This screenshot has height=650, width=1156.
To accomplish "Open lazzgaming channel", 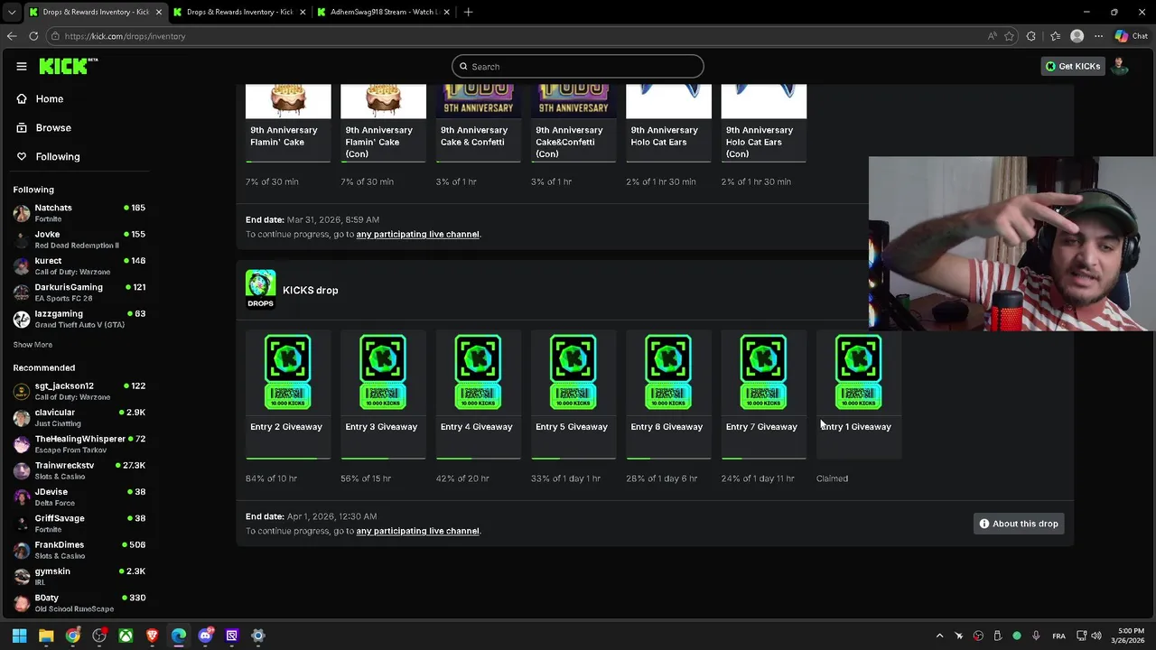I will coord(79,319).
